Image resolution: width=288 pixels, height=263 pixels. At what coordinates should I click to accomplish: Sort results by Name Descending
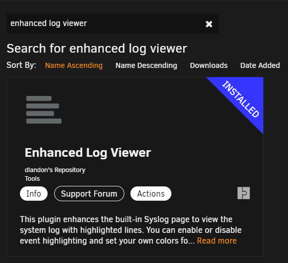(x=146, y=65)
